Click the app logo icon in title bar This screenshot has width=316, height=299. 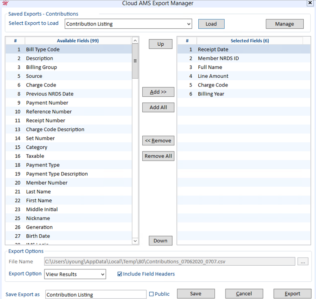point(5,3)
